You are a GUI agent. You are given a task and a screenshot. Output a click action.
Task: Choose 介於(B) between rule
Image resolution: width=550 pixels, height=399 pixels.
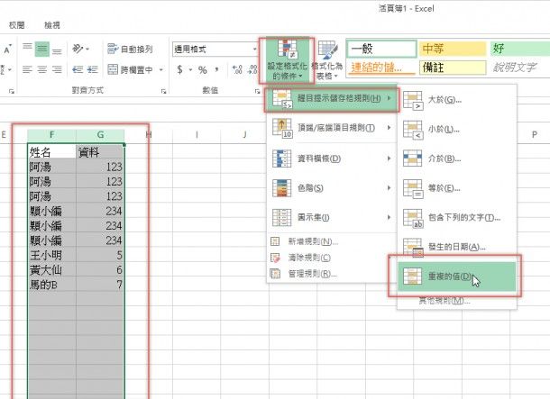coord(457,159)
